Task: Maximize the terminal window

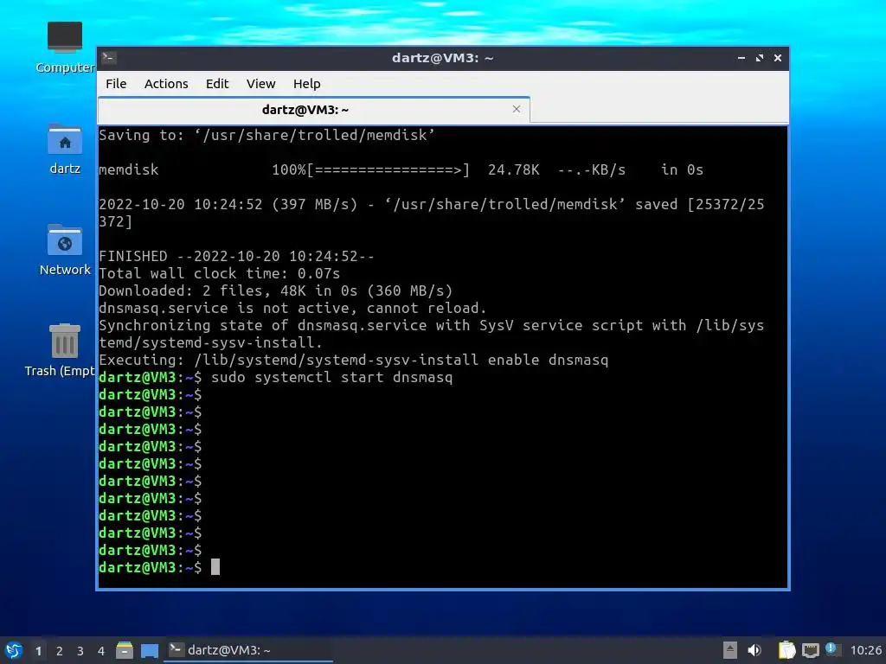Action: point(760,58)
